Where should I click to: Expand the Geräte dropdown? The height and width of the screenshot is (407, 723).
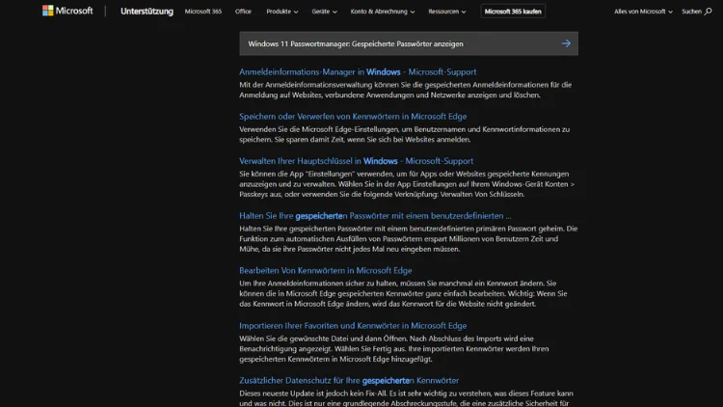point(324,11)
